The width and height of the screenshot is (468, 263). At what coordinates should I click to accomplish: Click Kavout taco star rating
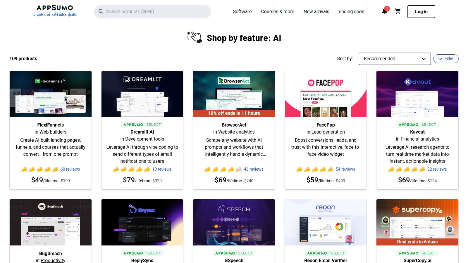coord(407,169)
